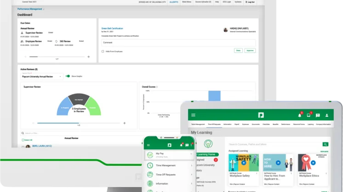Select the Performance tab on the tablet
The image size is (343, 192).
click(286, 124)
